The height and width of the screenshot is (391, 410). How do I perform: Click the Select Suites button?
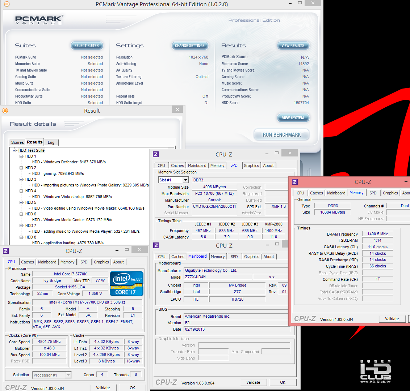click(87, 46)
